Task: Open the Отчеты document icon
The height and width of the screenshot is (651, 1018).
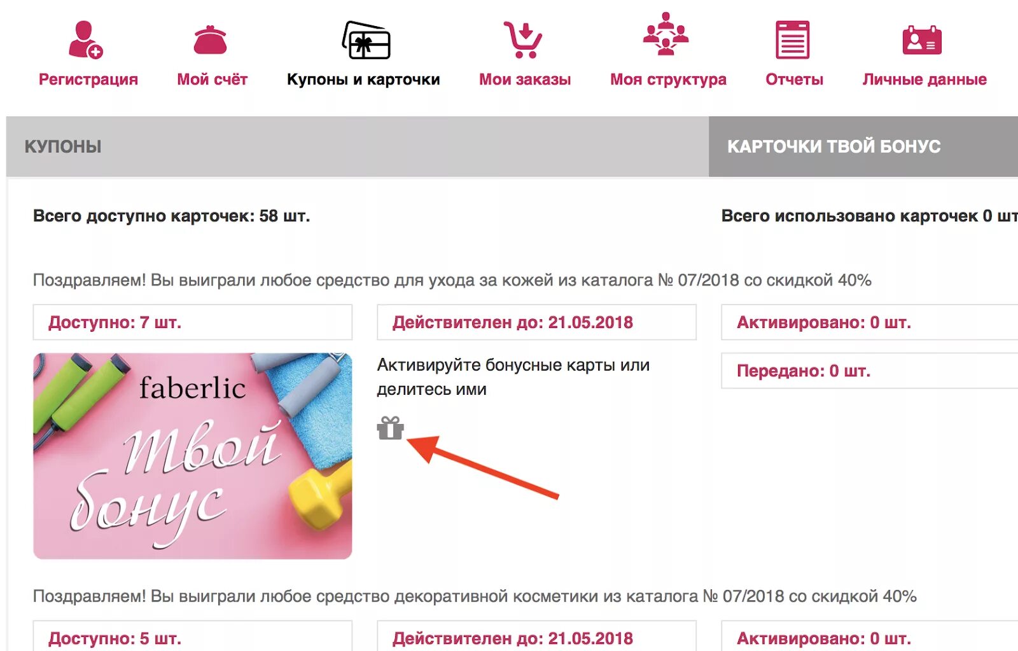Action: [792, 39]
